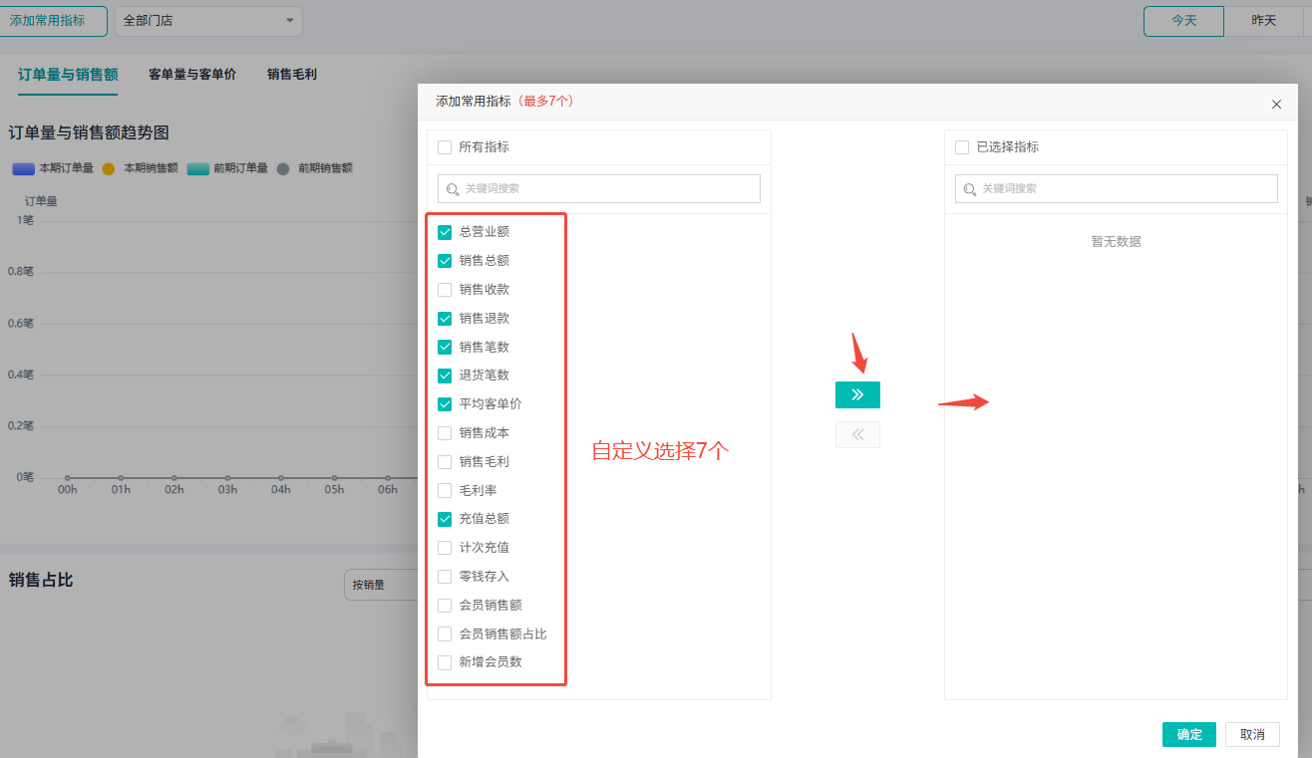The width and height of the screenshot is (1312, 758).
Task: Click the 确定 confirm button
Action: pyautogui.click(x=1189, y=735)
